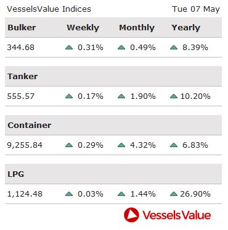Image resolution: width=228 pixels, height=230 pixels.
Task: Click the Bulker weekly up-arrow icon
Action: tap(69, 48)
